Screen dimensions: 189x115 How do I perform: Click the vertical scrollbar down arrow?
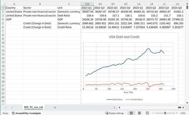tap(187, 103)
